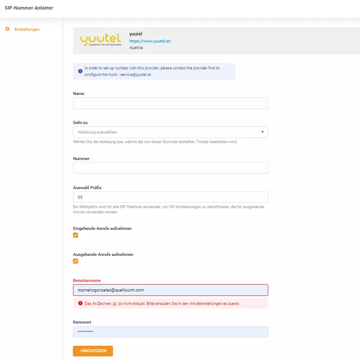360x360 pixels.
Task: Open the https://www.yuutel.at/ link
Action: (150, 41)
